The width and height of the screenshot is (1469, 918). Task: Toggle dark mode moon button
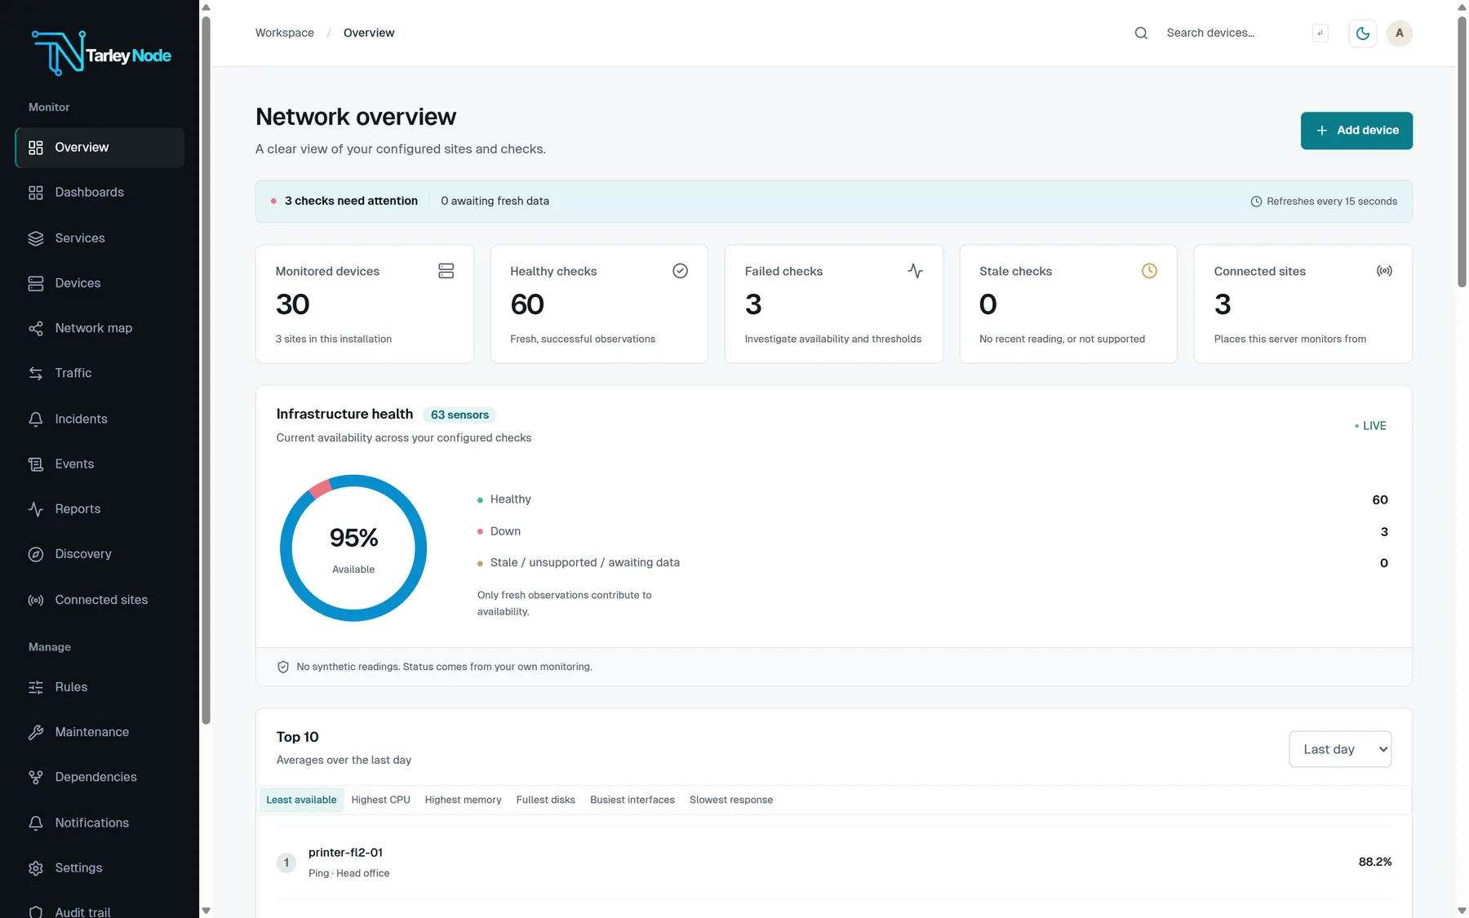[x=1363, y=33]
